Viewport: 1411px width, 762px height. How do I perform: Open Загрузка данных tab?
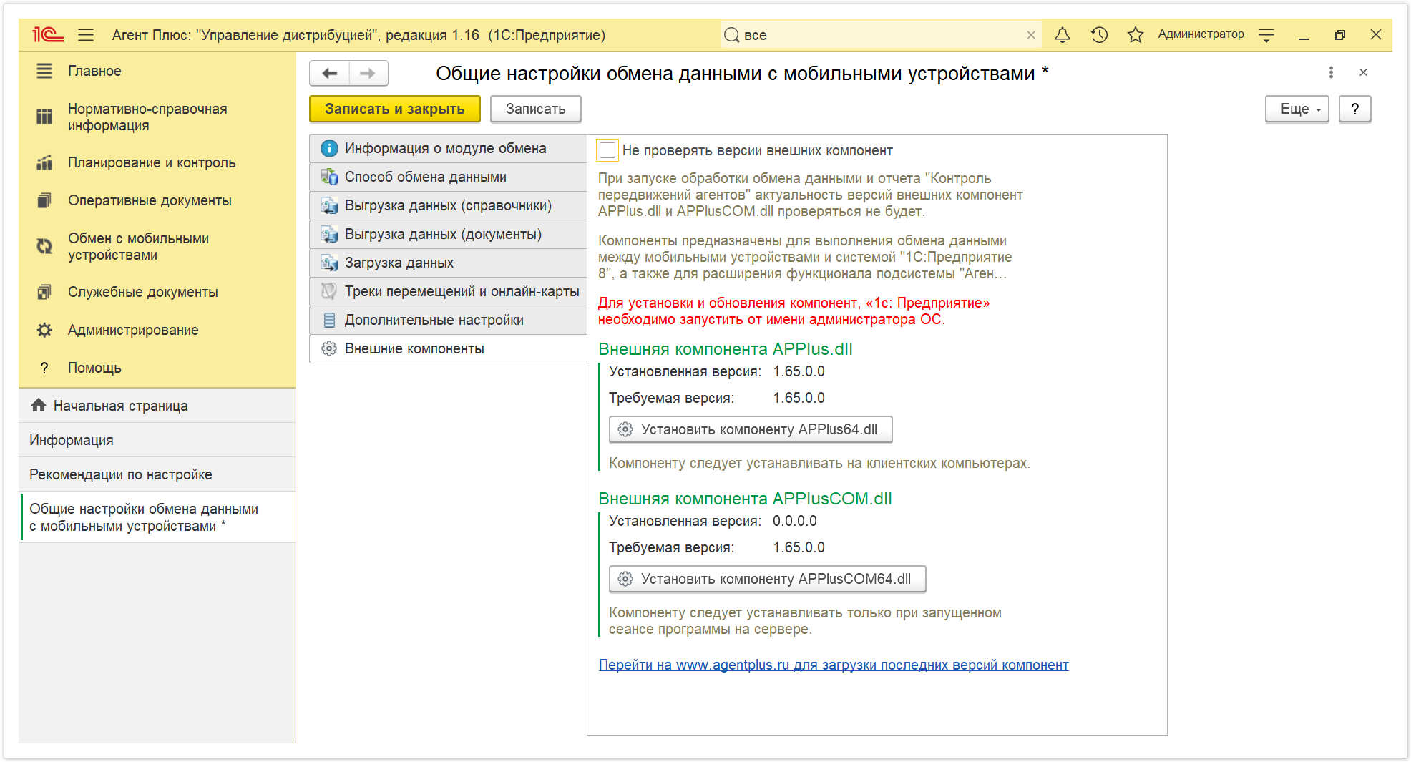(x=448, y=263)
